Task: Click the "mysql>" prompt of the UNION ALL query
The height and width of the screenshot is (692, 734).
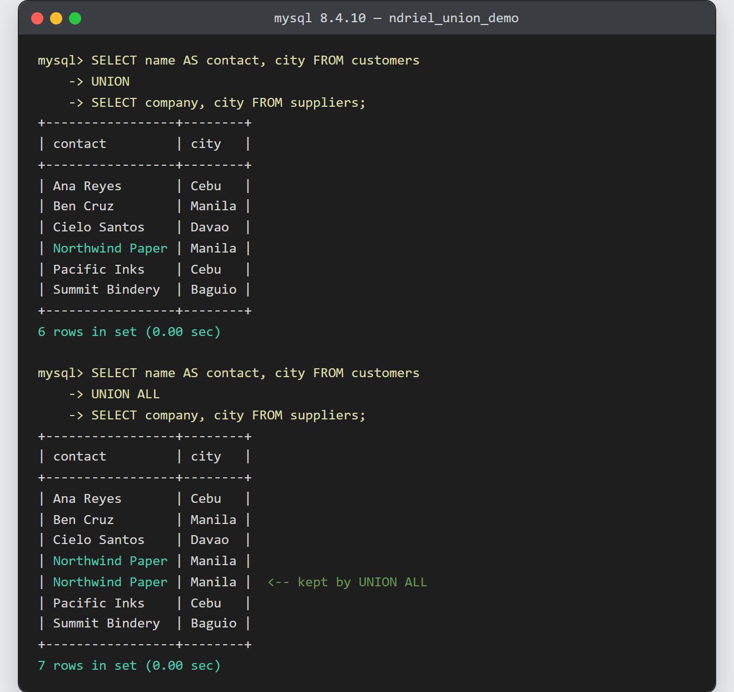Action: click(61, 373)
